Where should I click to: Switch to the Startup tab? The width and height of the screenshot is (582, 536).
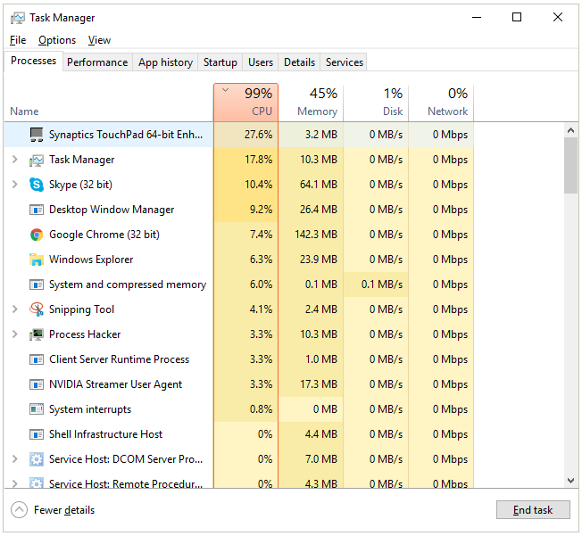[220, 62]
